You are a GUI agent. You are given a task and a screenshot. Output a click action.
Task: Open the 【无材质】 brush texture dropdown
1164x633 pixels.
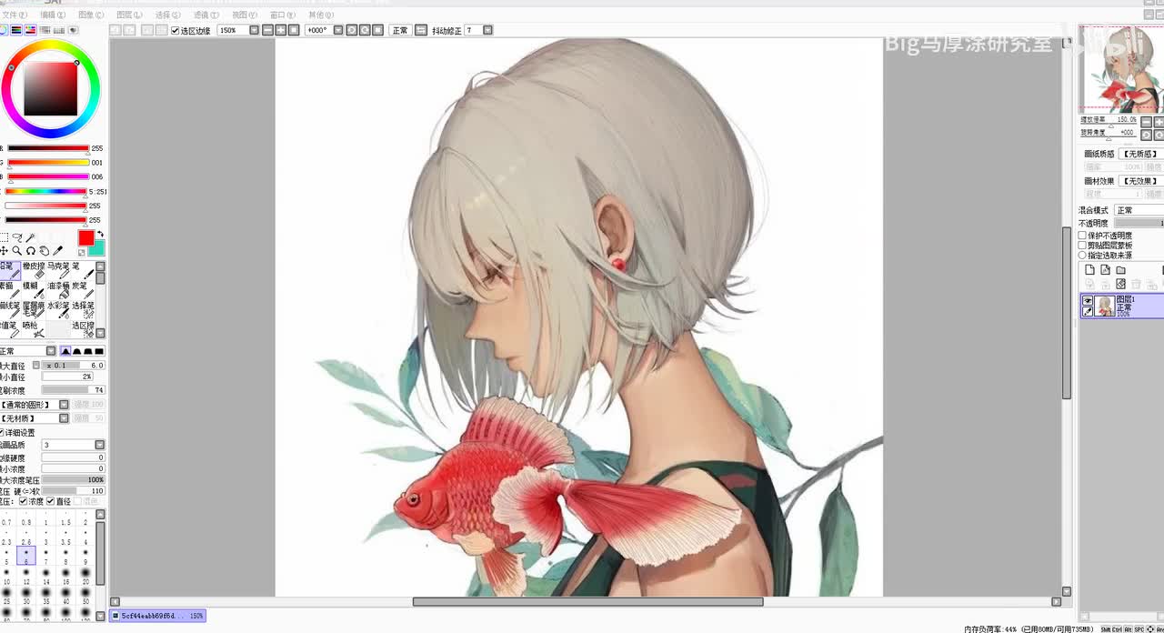64,418
